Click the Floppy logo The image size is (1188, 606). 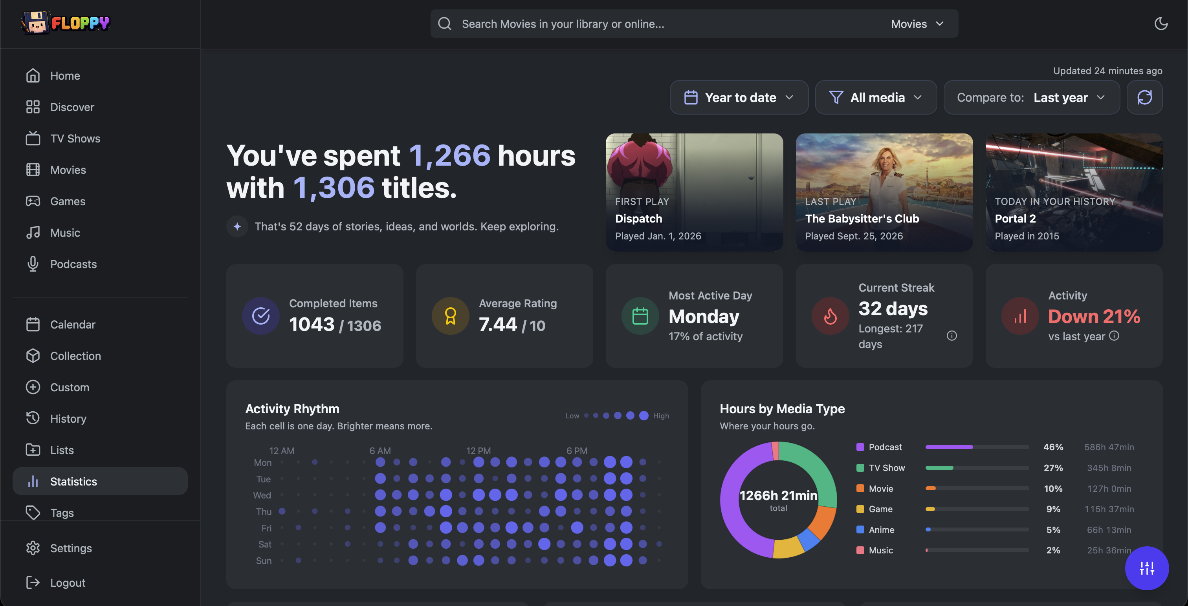[x=66, y=23]
